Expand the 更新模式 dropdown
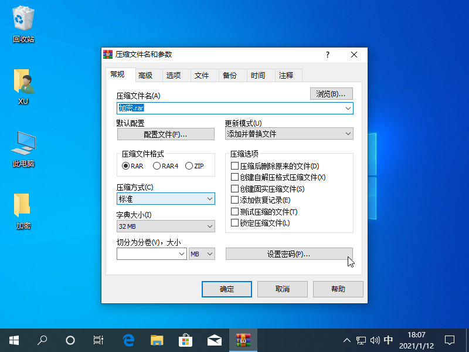The width and height of the screenshot is (469, 352). click(289, 134)
